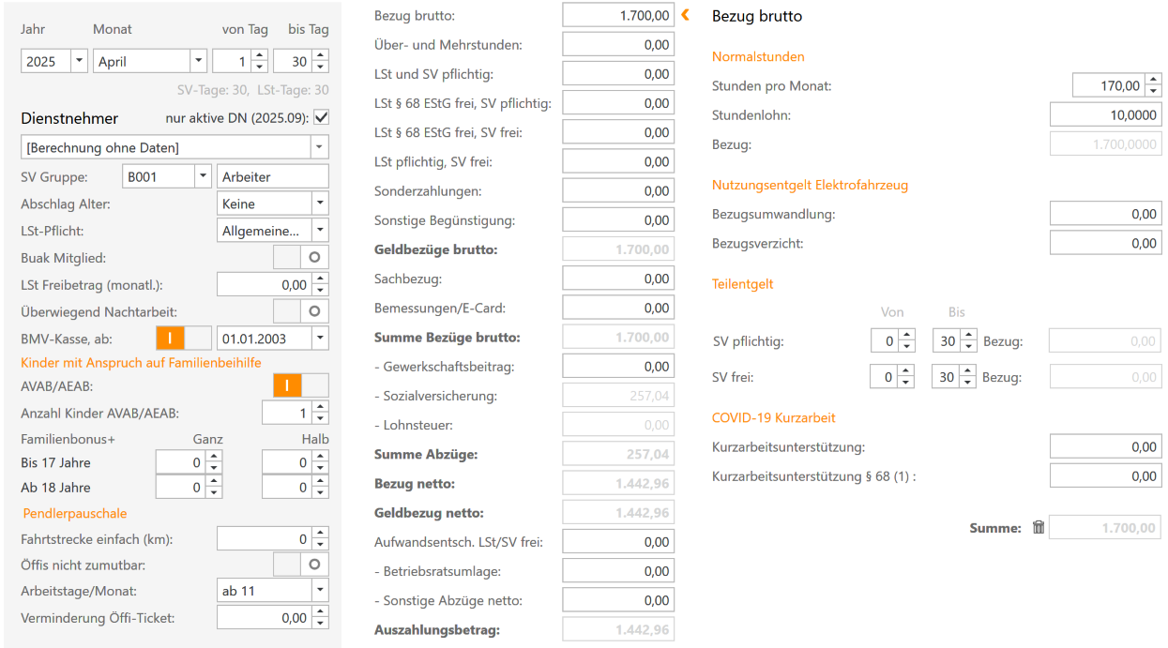Select the Stundenlohn input field
This screenshot has height=648, width=1168.
point(1105,113)
